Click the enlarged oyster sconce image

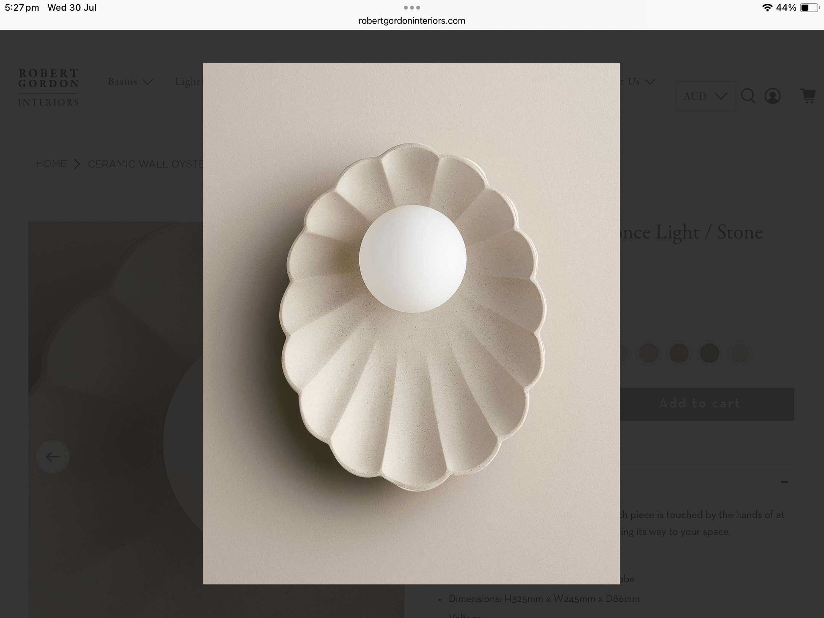411,323
